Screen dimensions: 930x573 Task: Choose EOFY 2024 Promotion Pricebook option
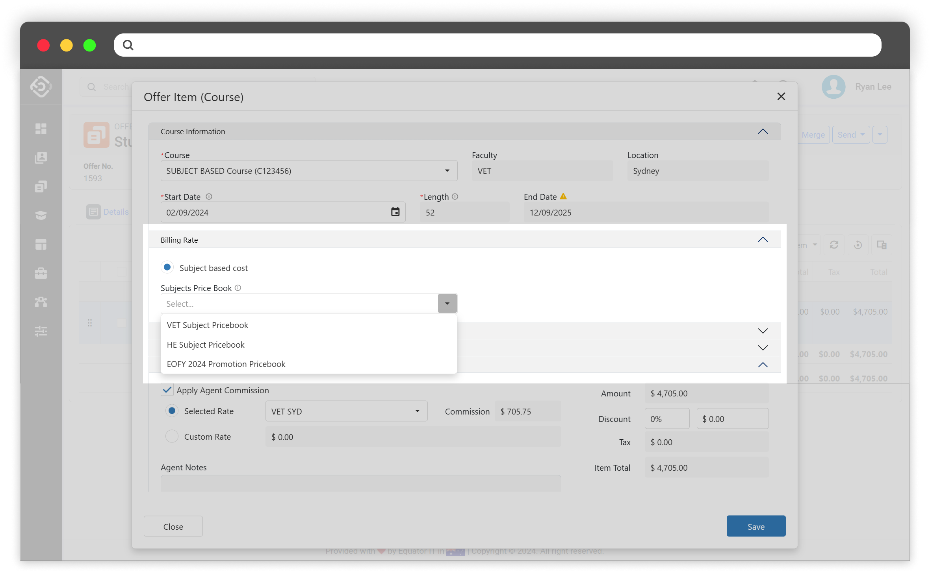click(226, 364)
